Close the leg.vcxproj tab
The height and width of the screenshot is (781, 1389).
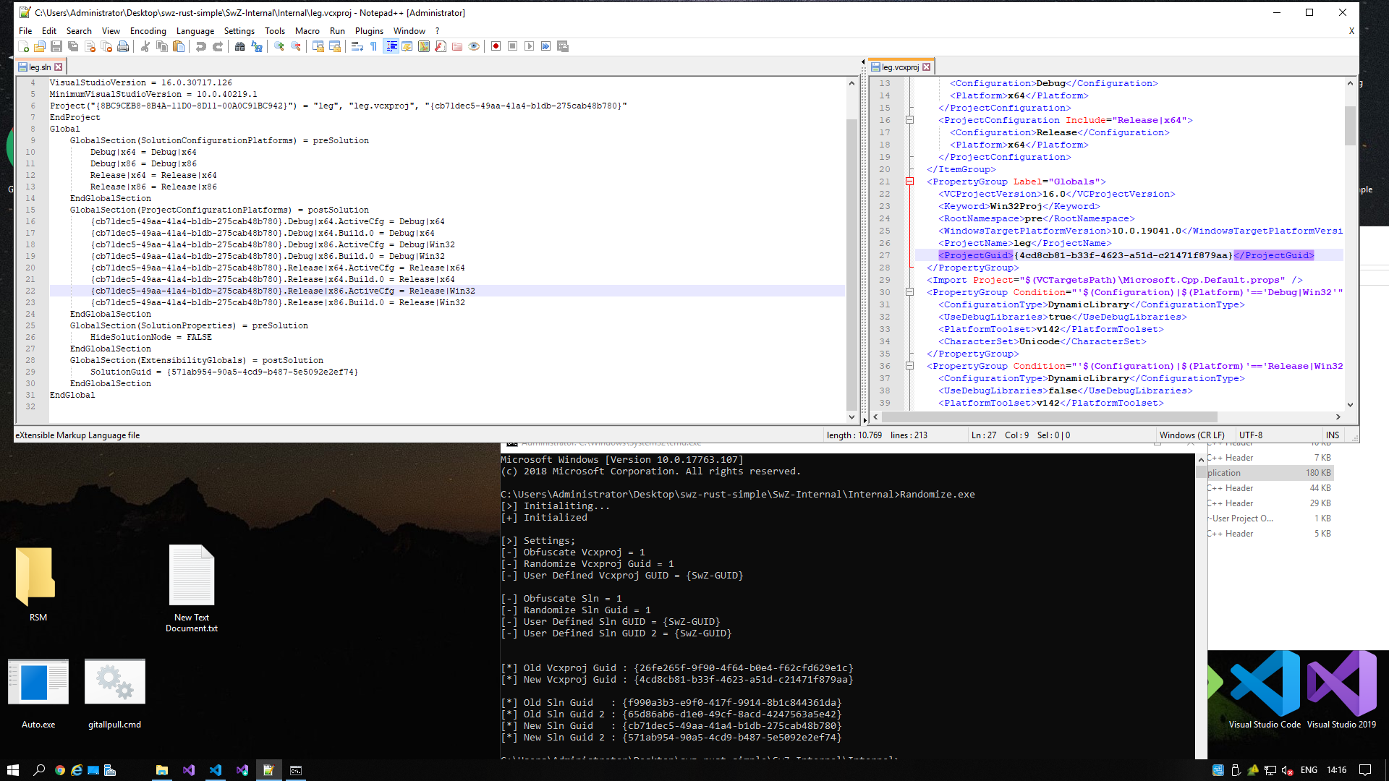[926, 67]
